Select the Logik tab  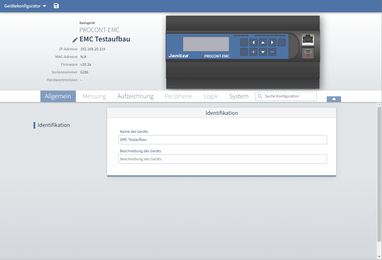click(211, 96)
